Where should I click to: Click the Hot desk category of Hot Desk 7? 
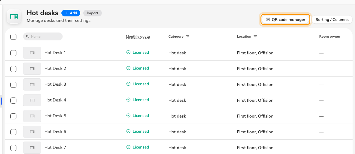(x=177, y=148)
